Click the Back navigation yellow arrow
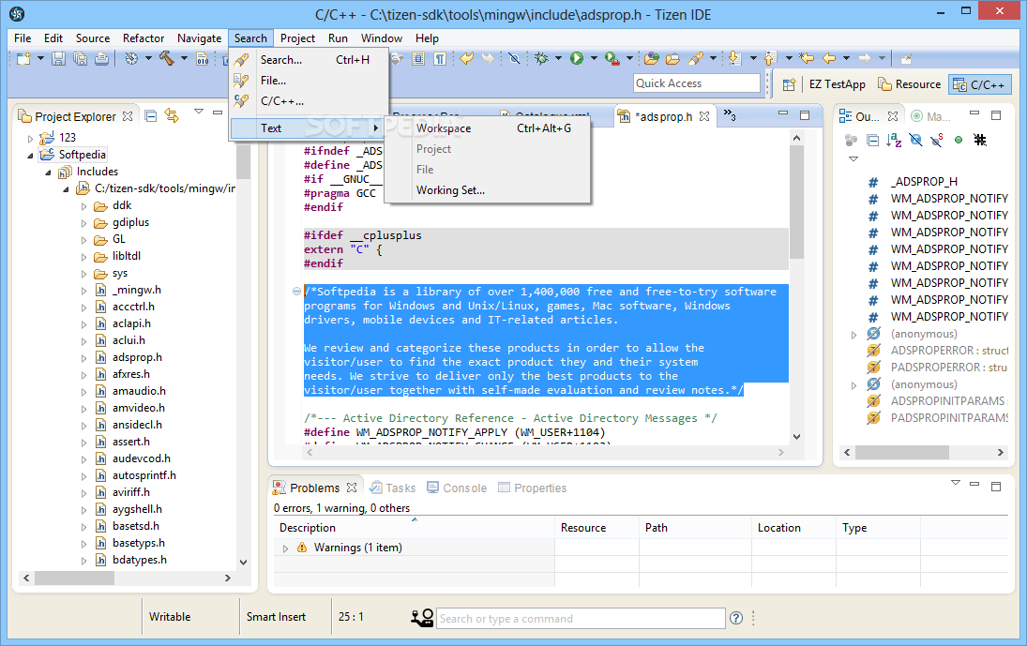Viewport: 1027px width, 646px height. pos(829,59)
